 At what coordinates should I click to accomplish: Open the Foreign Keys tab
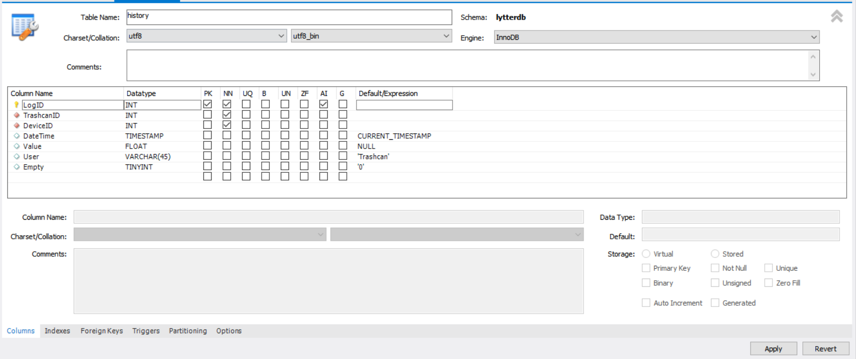[102, 331]
